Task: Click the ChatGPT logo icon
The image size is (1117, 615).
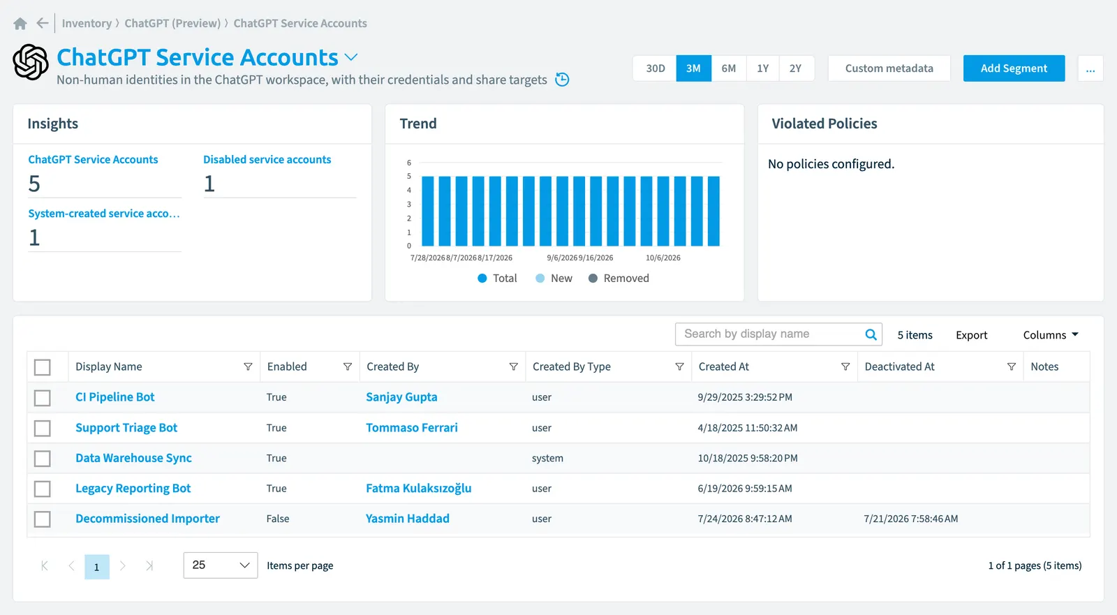Action: pyautogui.click(x=31, y=62)
